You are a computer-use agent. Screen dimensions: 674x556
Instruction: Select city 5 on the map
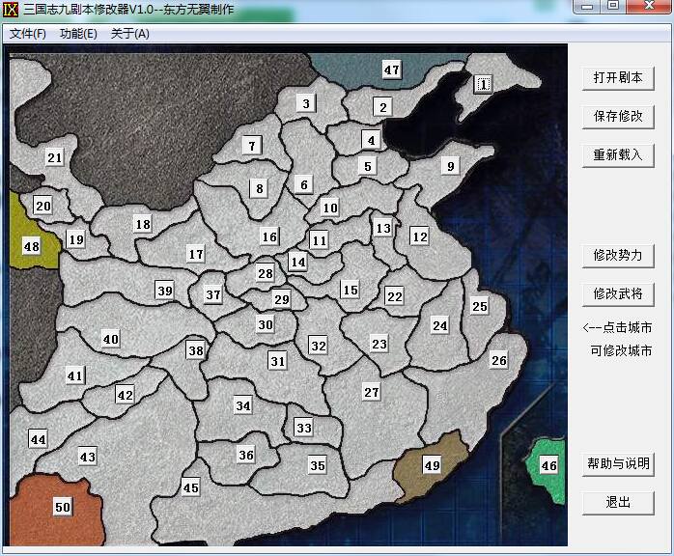pyautogui.click(x=368, y=166)
